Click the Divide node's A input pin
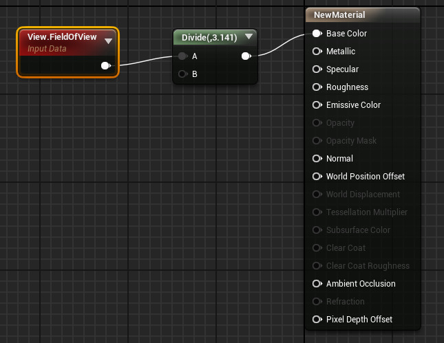Screen dimensions: 444x343 pos(182,56)
